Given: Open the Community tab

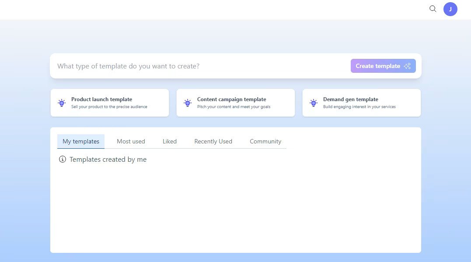Looking at the screenshot, I should (x=265, y=141).
